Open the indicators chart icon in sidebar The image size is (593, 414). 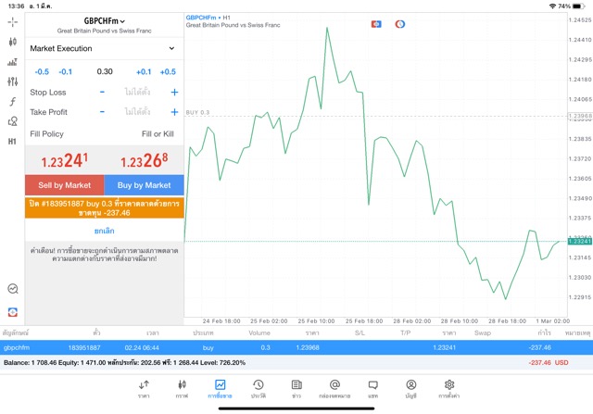tap(12, 62)
